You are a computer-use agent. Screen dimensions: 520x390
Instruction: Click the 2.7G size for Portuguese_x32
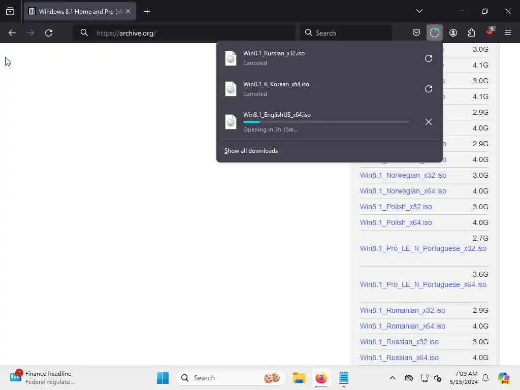(480, 239)
